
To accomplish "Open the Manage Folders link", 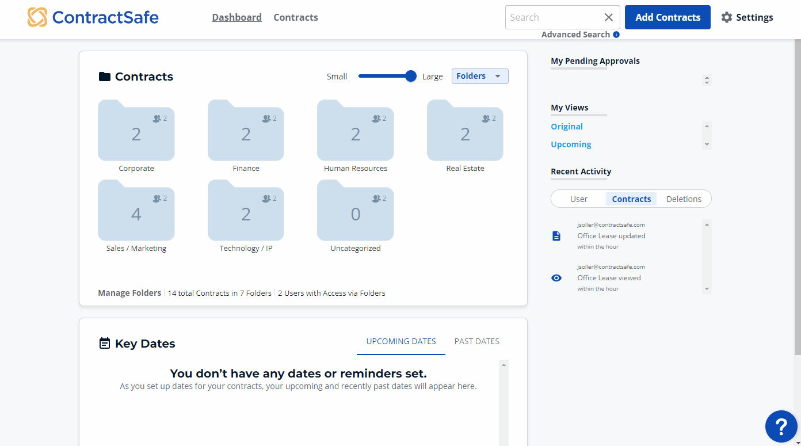I will [129, 293].
